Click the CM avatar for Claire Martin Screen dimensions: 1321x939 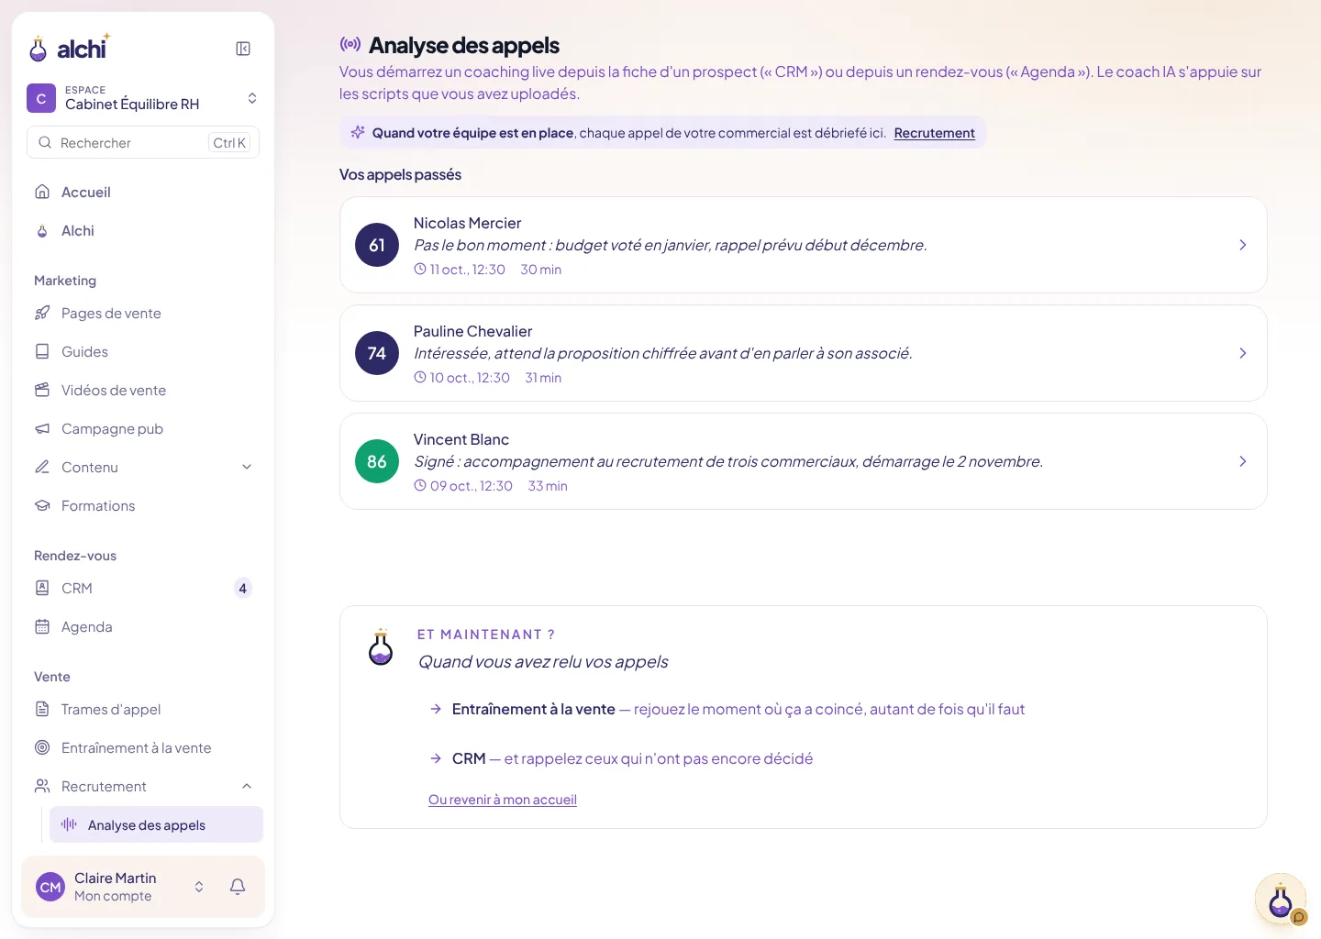click(x=50, y=887)
